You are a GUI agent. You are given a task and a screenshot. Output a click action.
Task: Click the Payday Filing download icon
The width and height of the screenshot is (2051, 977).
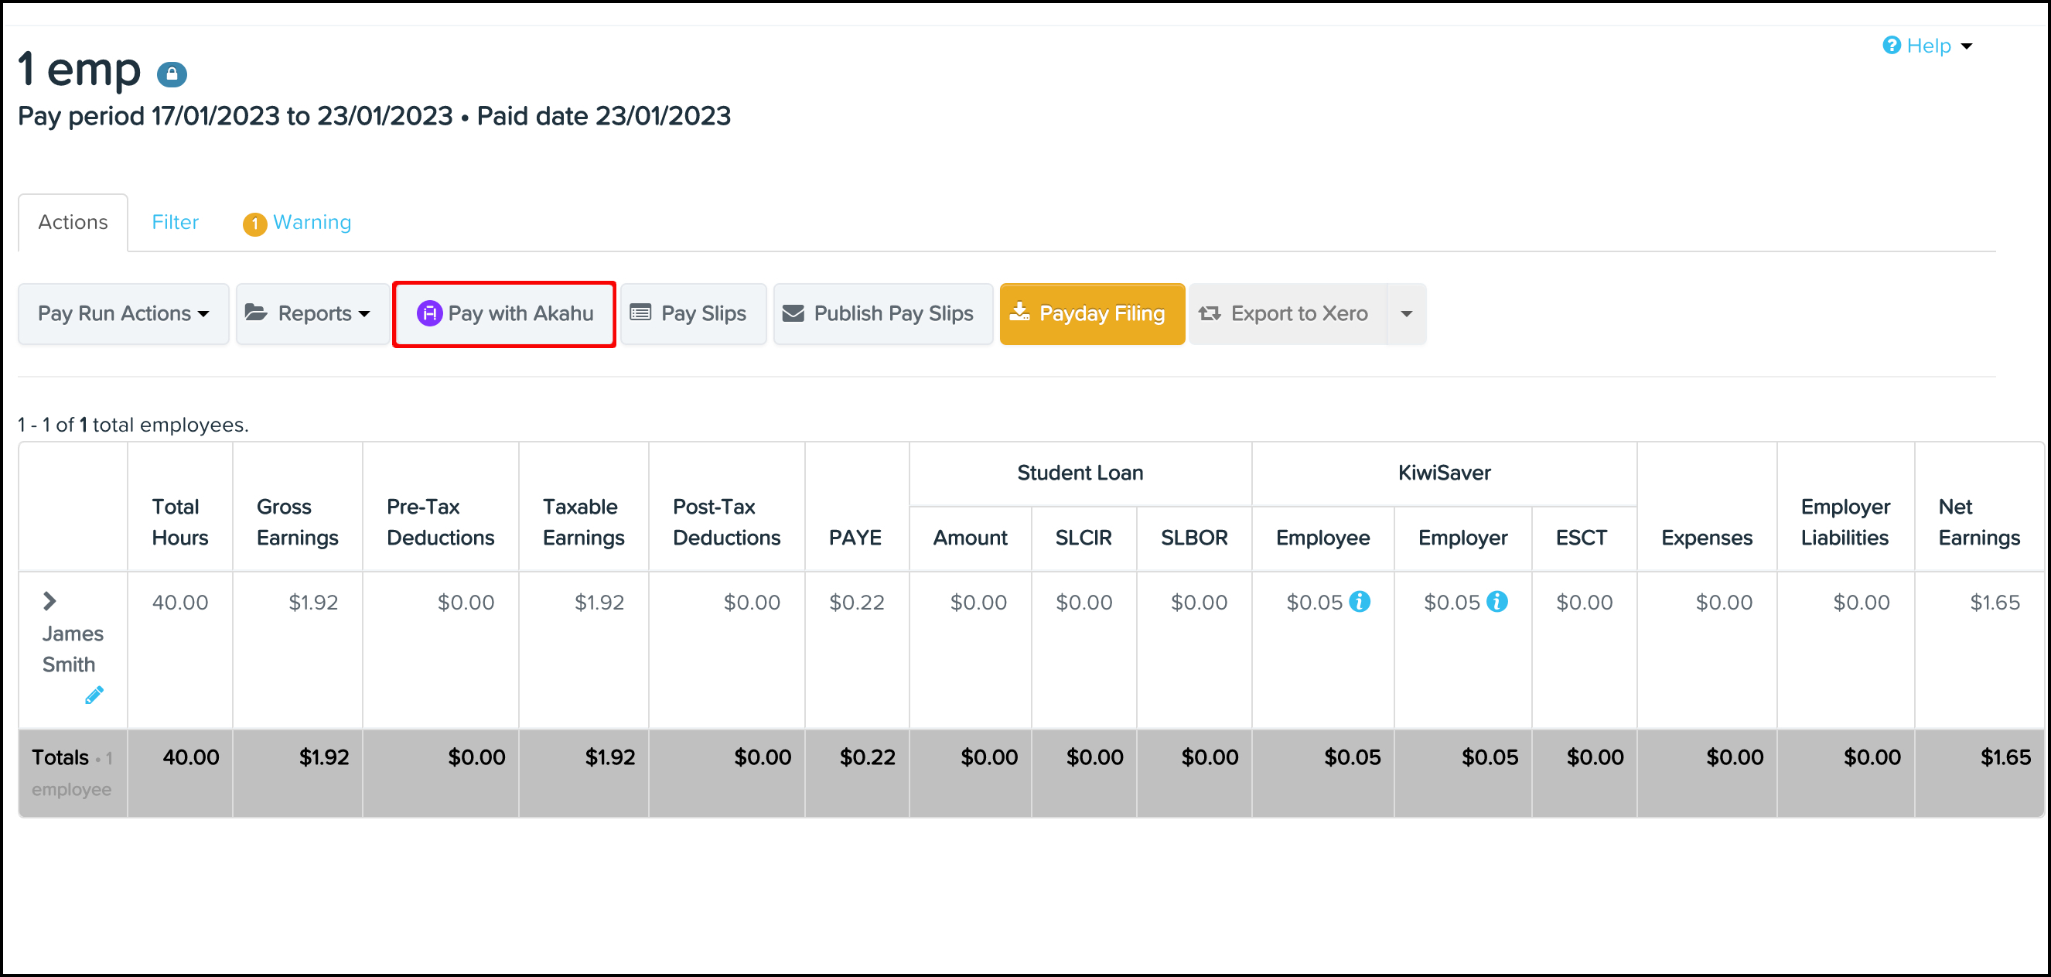(x=1019, y=313)
